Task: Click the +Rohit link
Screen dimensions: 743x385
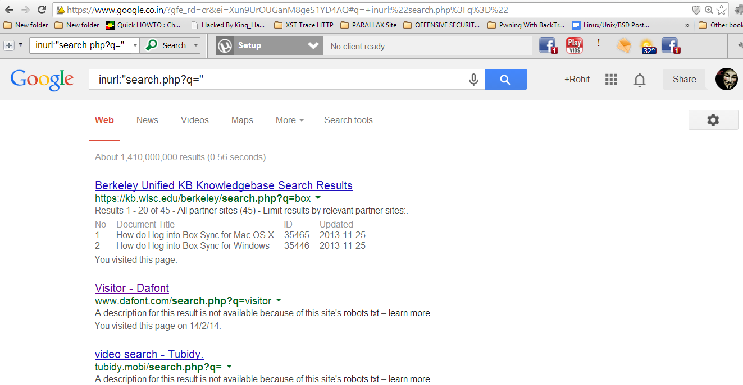Action: [577, 80]
